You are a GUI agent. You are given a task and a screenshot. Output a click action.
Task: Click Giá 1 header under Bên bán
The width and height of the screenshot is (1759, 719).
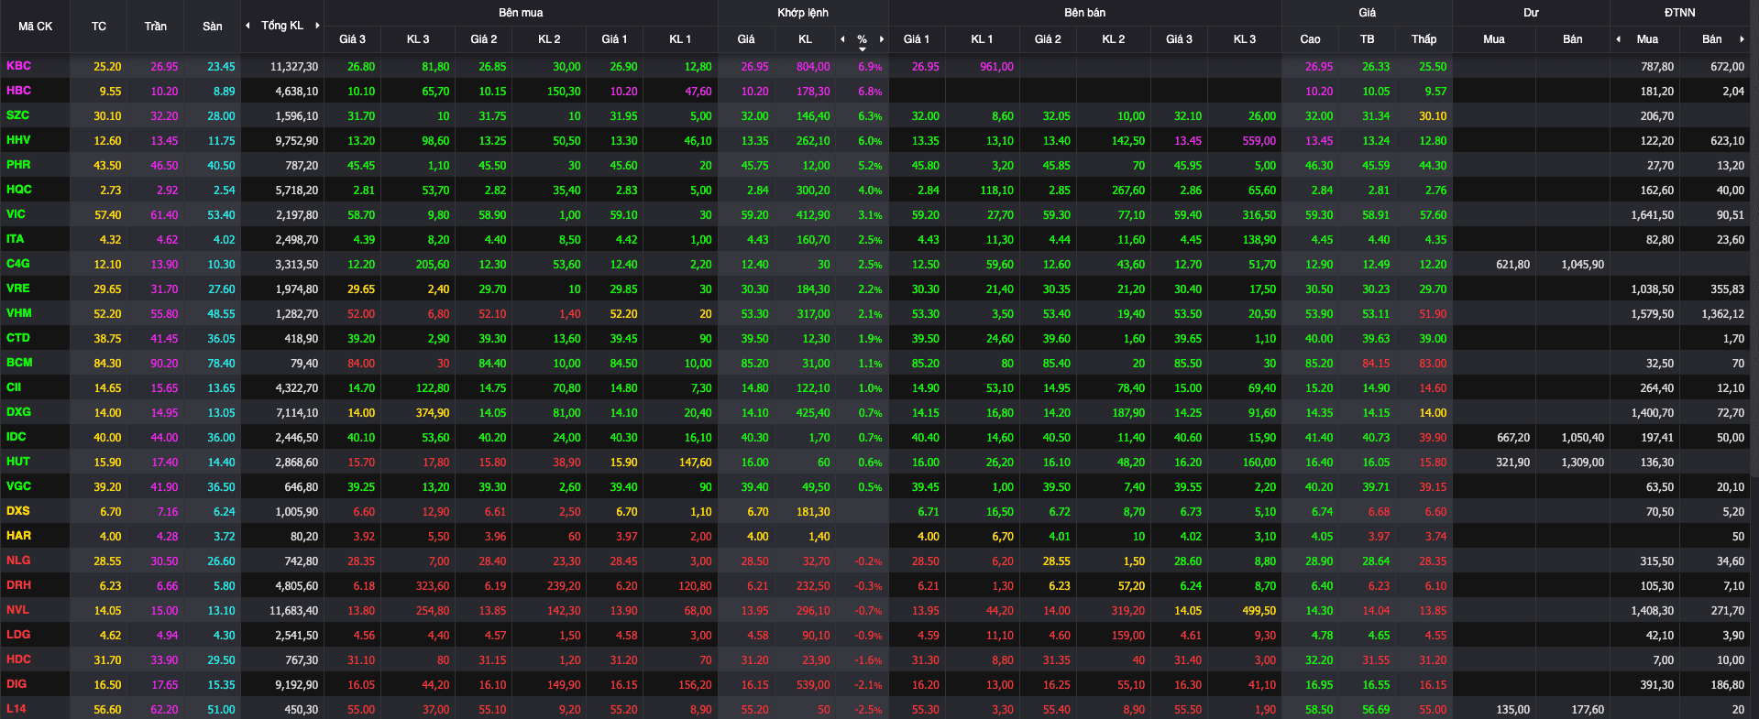pos(916,39)
